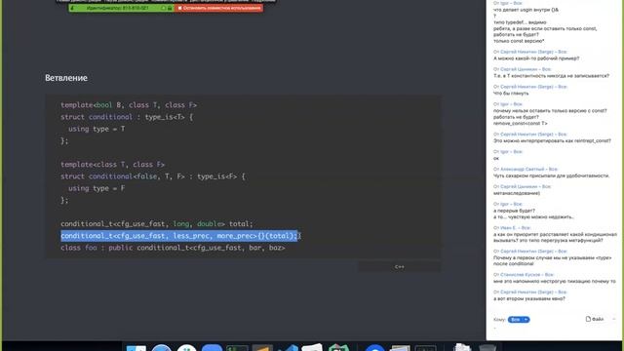Image resolution: width=624 pixels, height=351 pixels.
Task: Click the green meeting ID bar
Action: pos(121,8)
